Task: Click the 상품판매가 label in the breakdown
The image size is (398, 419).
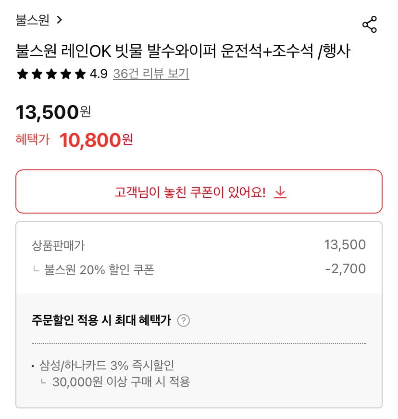Action: (58, 245)
